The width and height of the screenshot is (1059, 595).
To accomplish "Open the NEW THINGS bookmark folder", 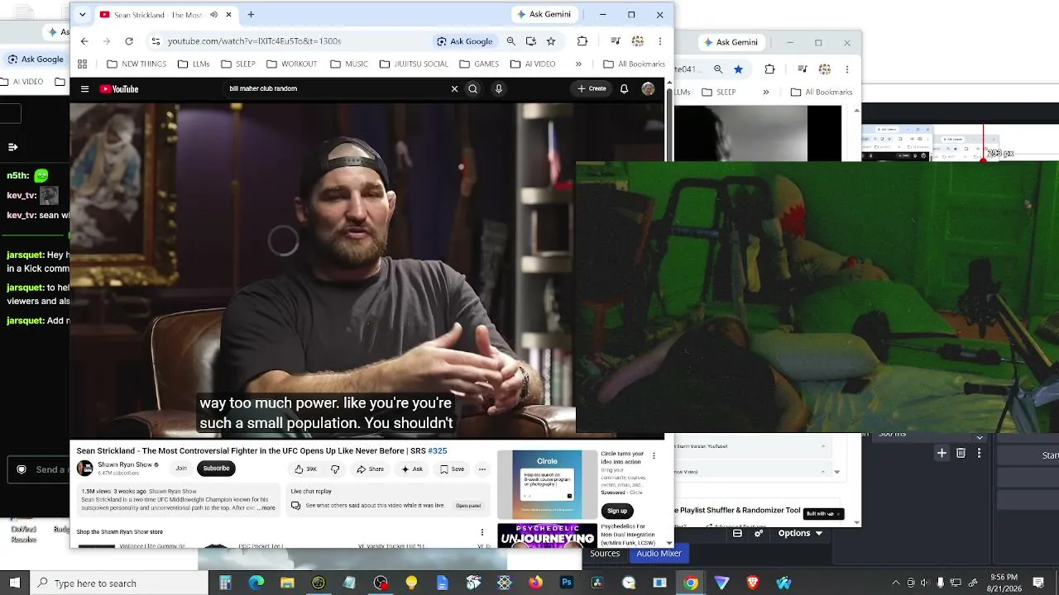I will [x=137, y=64].
